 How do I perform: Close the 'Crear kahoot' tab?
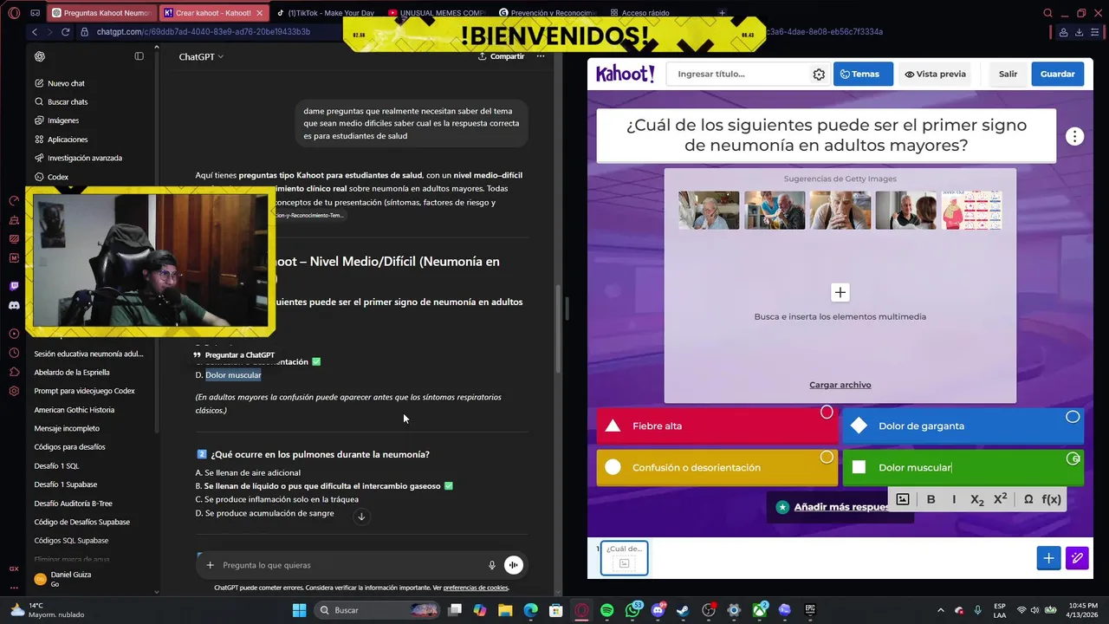tap(259, 13)
